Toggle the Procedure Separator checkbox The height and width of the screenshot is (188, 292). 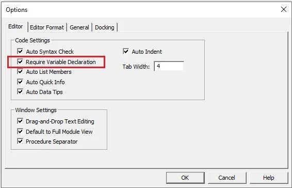tap(20, 141)
